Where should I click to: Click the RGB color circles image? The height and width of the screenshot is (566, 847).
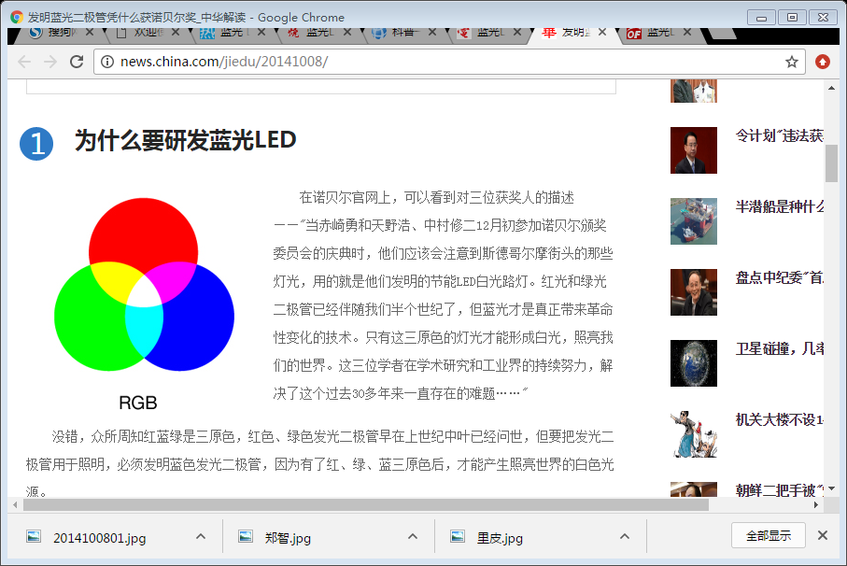[144, 285]
